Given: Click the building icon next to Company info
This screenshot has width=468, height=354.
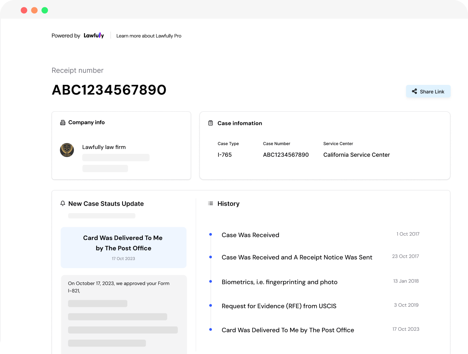Looking at the screenshot, I should 62,122.
